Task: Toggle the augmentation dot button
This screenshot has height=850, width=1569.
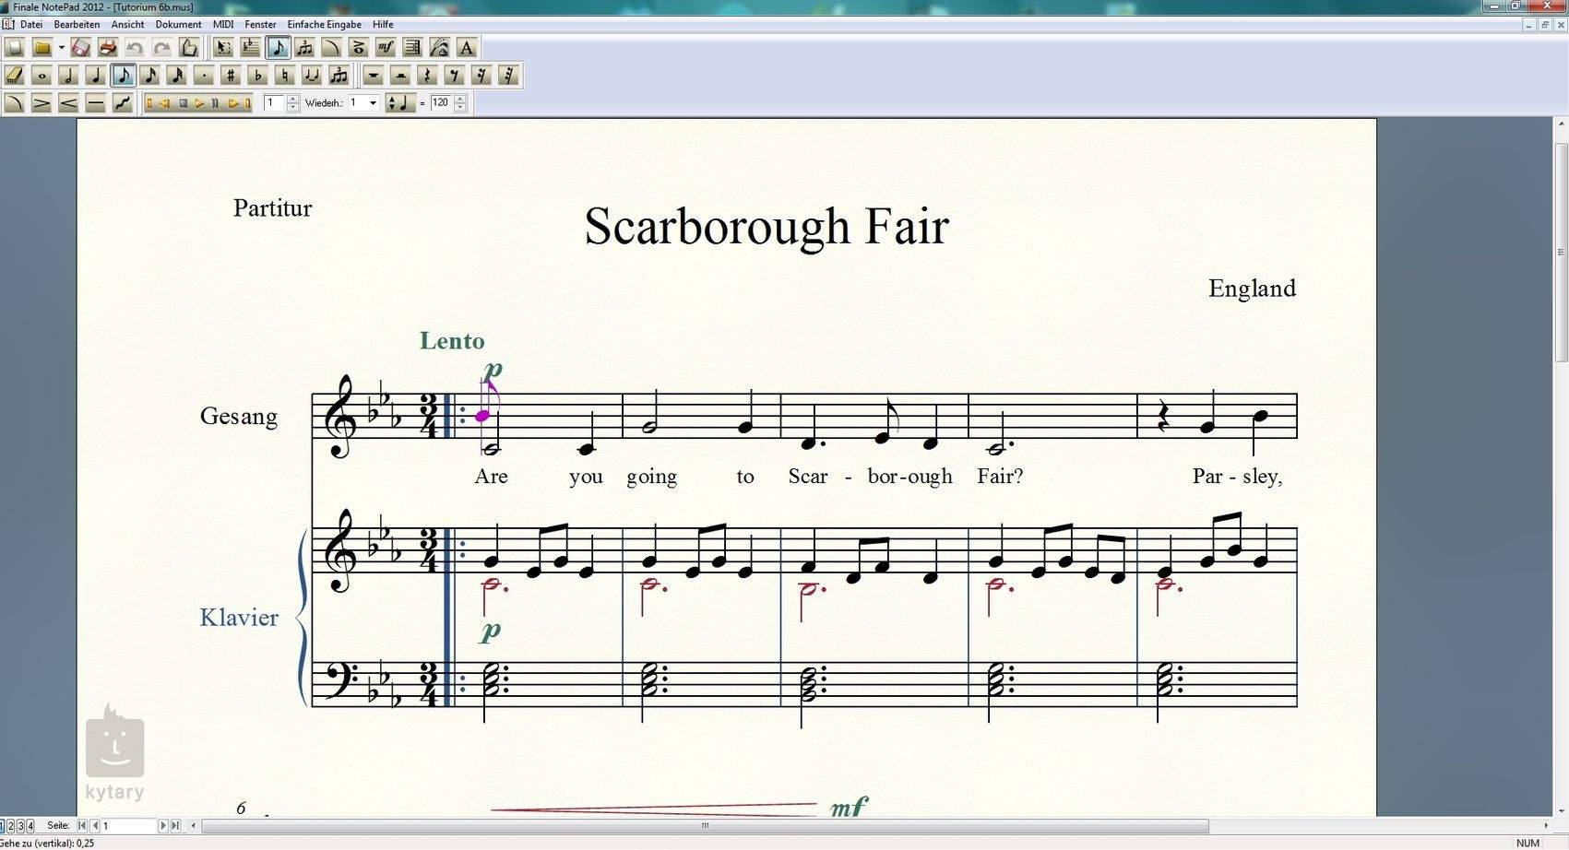Action: [204, 76]
